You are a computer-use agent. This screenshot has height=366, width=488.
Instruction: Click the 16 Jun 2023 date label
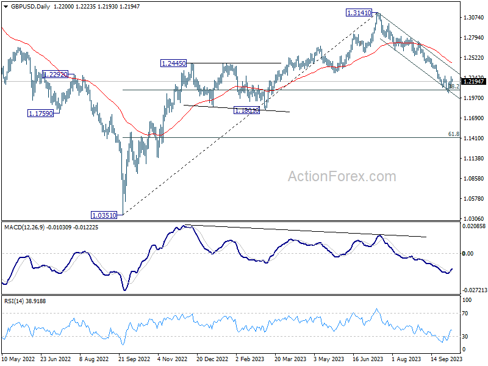point(368,359)
